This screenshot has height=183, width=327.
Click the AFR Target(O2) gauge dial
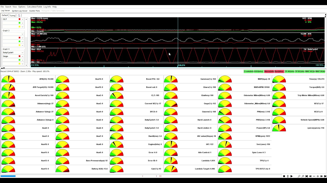click(8, 87)
